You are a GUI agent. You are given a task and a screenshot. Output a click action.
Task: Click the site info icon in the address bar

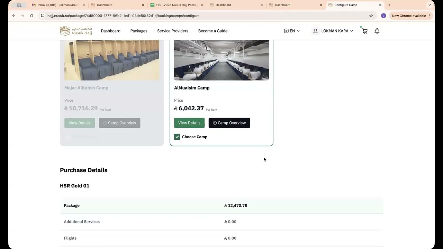click(x=42, y=16)
